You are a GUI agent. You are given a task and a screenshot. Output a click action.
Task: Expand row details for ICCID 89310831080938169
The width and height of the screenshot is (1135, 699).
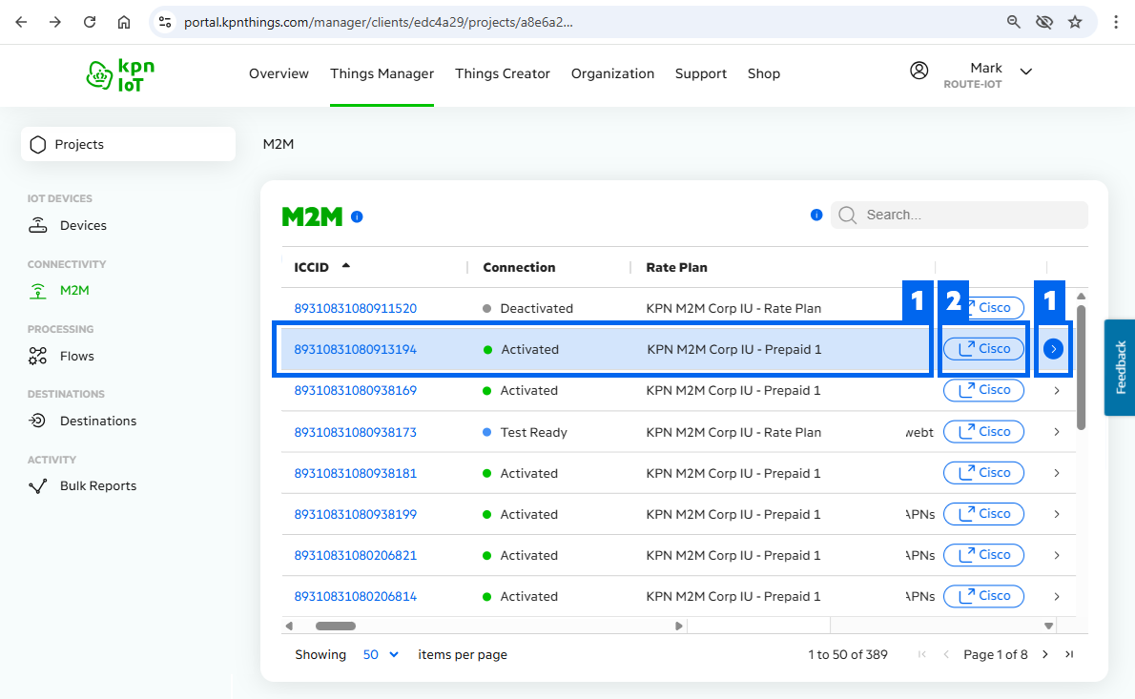click(x=1057, y=391)
